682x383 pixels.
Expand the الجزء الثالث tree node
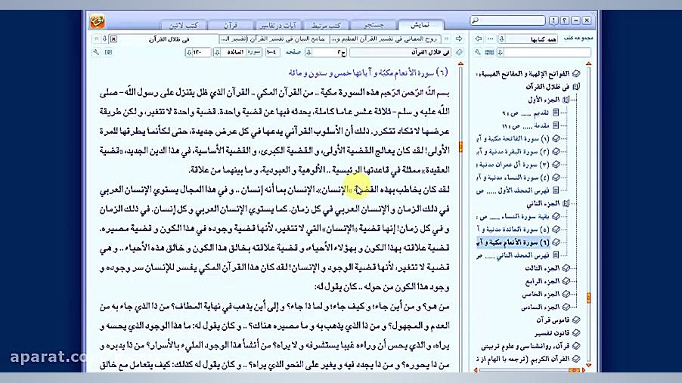(566, 268)
